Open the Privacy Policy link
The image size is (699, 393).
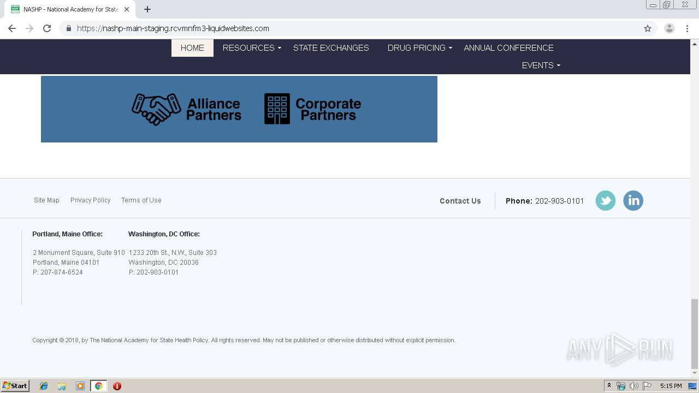(x=90, y=200)
